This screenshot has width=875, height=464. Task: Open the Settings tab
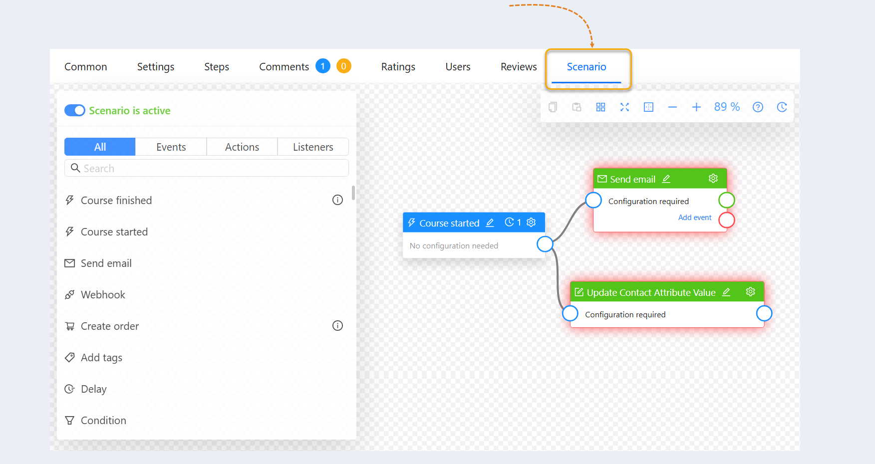click(156, 66)
